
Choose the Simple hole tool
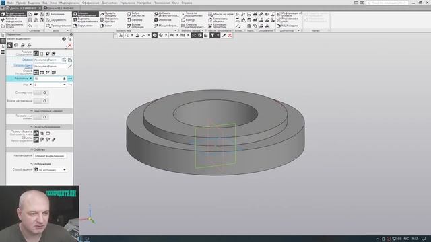pos(109,20)
